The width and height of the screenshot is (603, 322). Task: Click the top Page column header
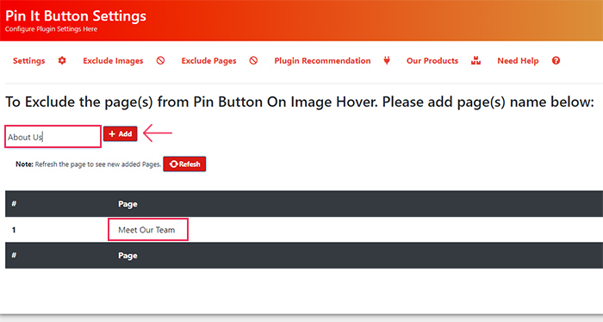[x=127, y=204]
